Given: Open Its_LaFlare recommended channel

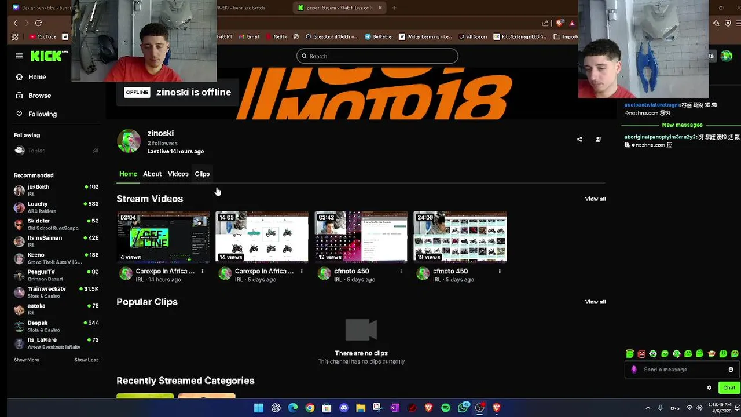Looking at the screenshot, I should pyautogui.click(x=56, y=343).
